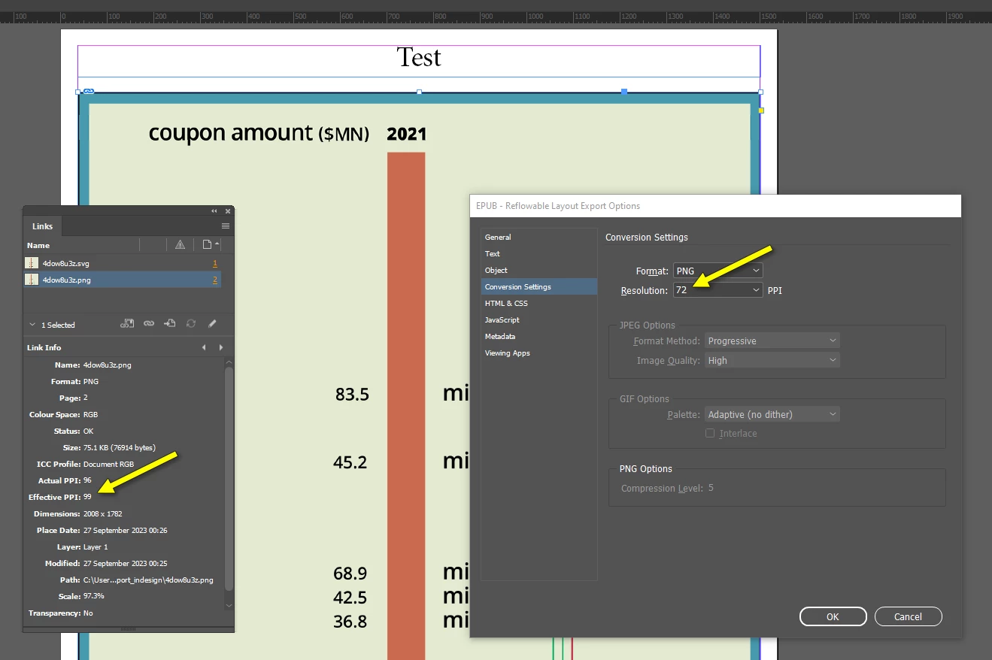The height and width of the screenshot is (660, 992).
Task: Open the Resolution dropdown showing 72
Action: (x=718, y=290)
